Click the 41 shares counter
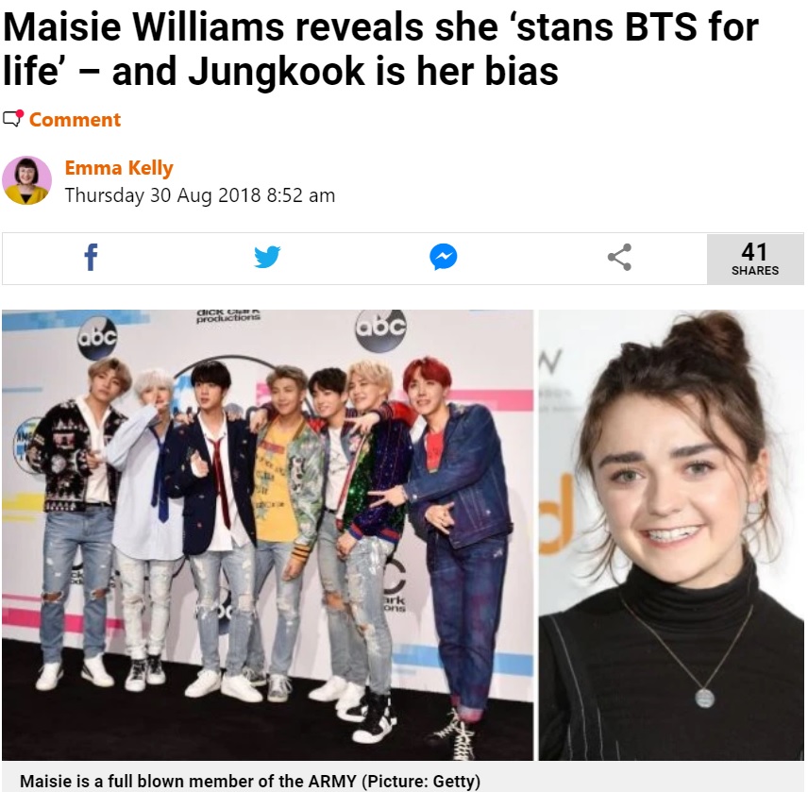This screenshot has width=808, height=792. [x=755, y=259]
